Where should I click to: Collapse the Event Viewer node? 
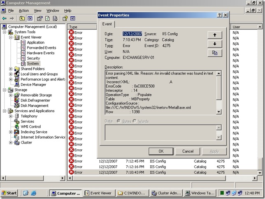pos(11,37)
